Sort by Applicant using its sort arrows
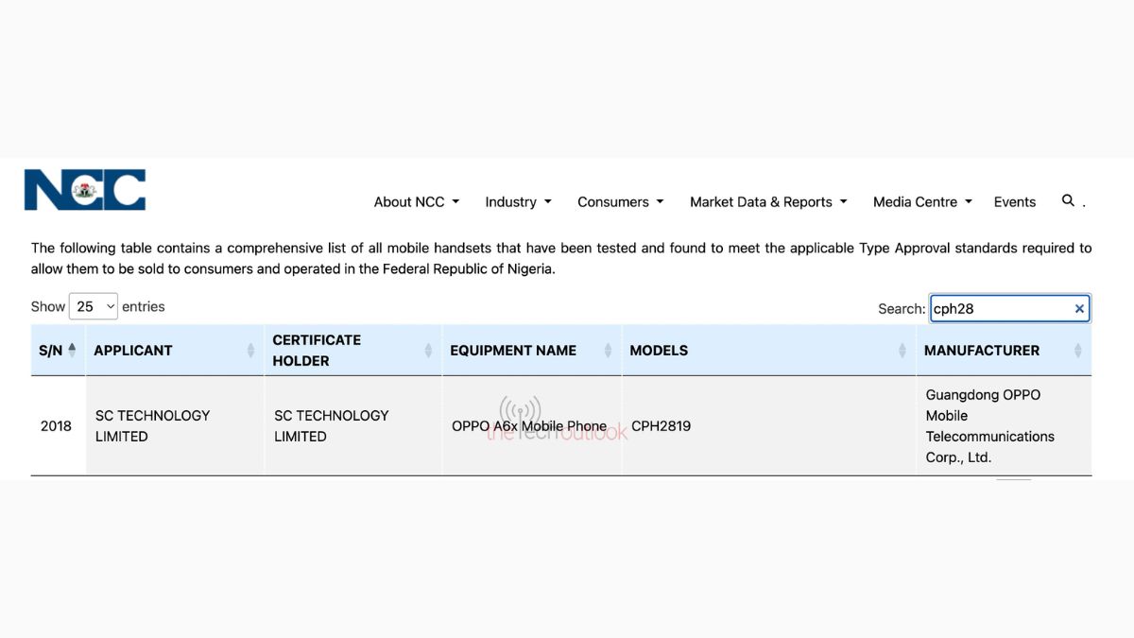 (x=250, y=351)
